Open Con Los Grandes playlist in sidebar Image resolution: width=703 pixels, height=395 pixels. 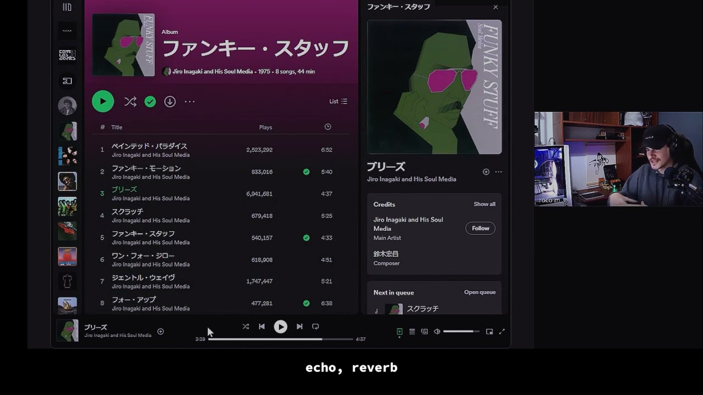tap(68, 55)
